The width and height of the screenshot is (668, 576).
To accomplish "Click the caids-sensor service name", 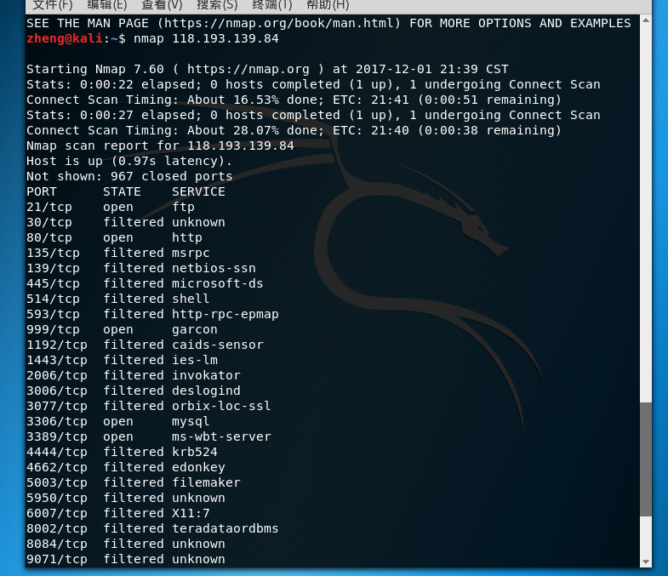I will [x=218, y=345].
